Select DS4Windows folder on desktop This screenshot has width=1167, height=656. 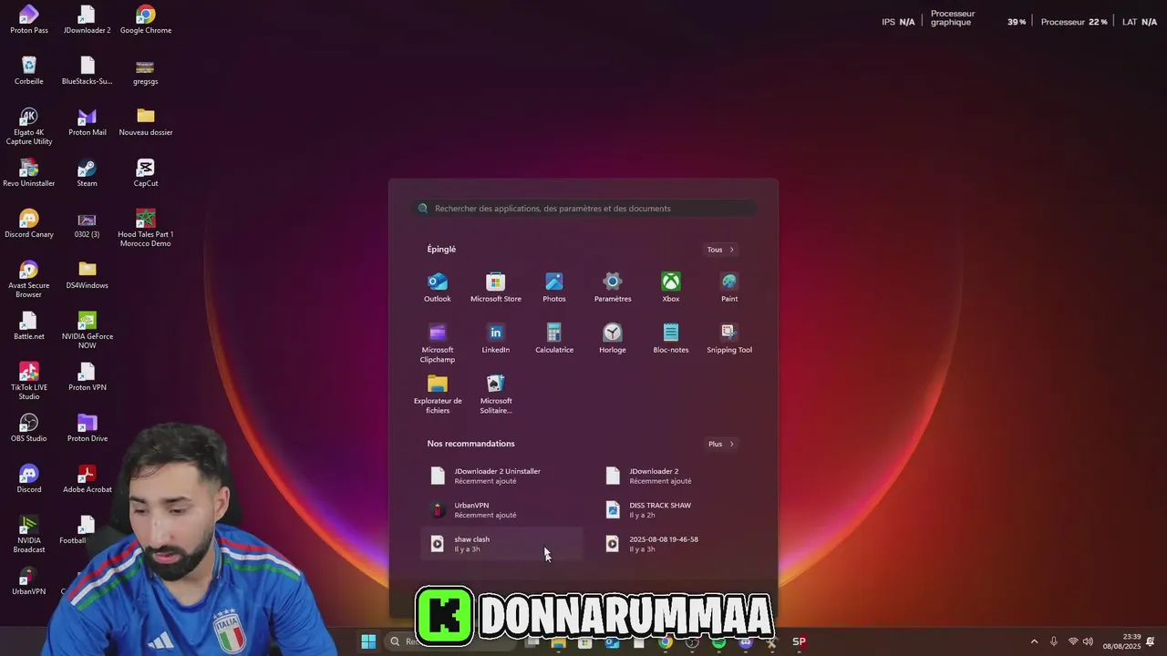pos(88,275)
